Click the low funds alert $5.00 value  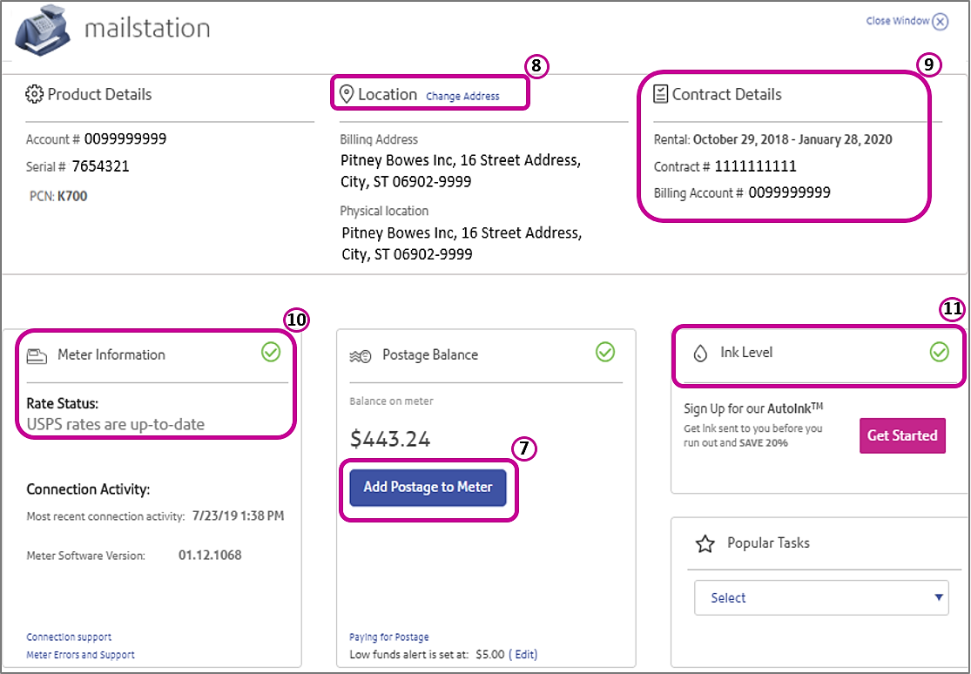[489, 654]
